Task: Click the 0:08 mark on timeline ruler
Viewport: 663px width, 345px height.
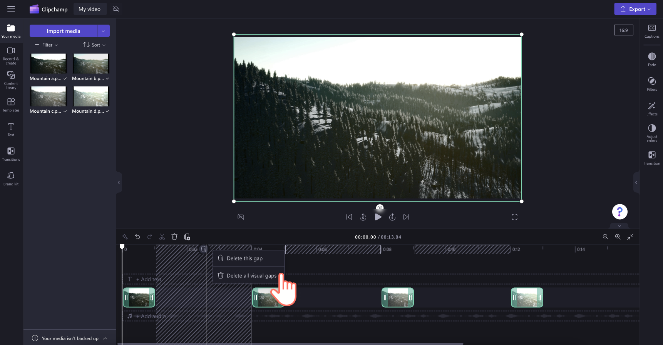Action: tap(387, 250)
